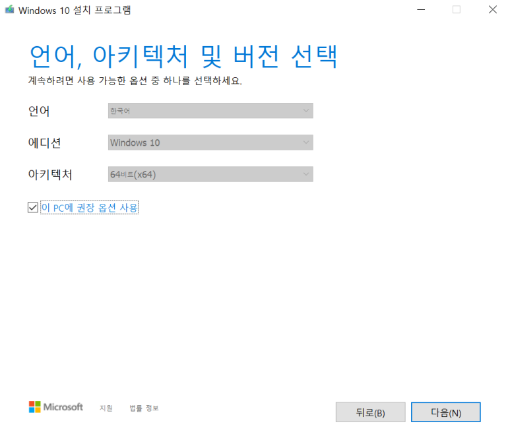Open the 법률 정보 link
The image size is (510, 440).
(144, 408)
